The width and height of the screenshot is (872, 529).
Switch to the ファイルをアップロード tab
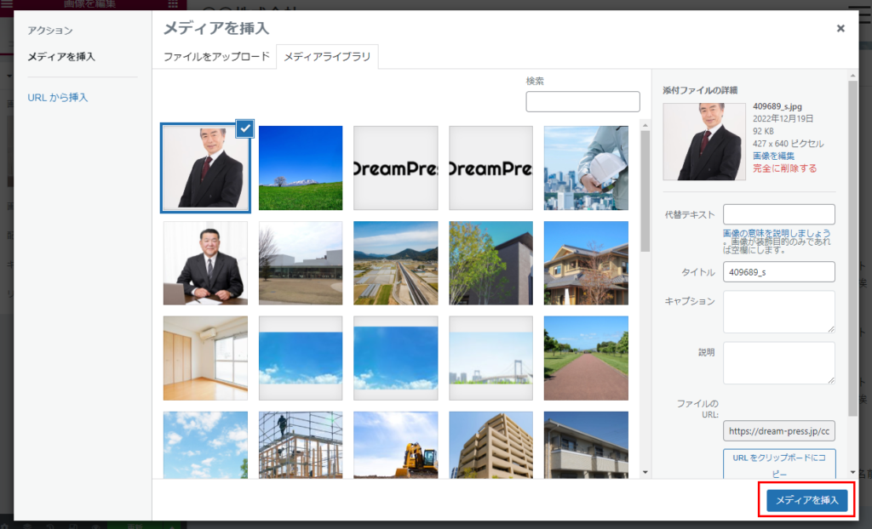tap(216, 57)
